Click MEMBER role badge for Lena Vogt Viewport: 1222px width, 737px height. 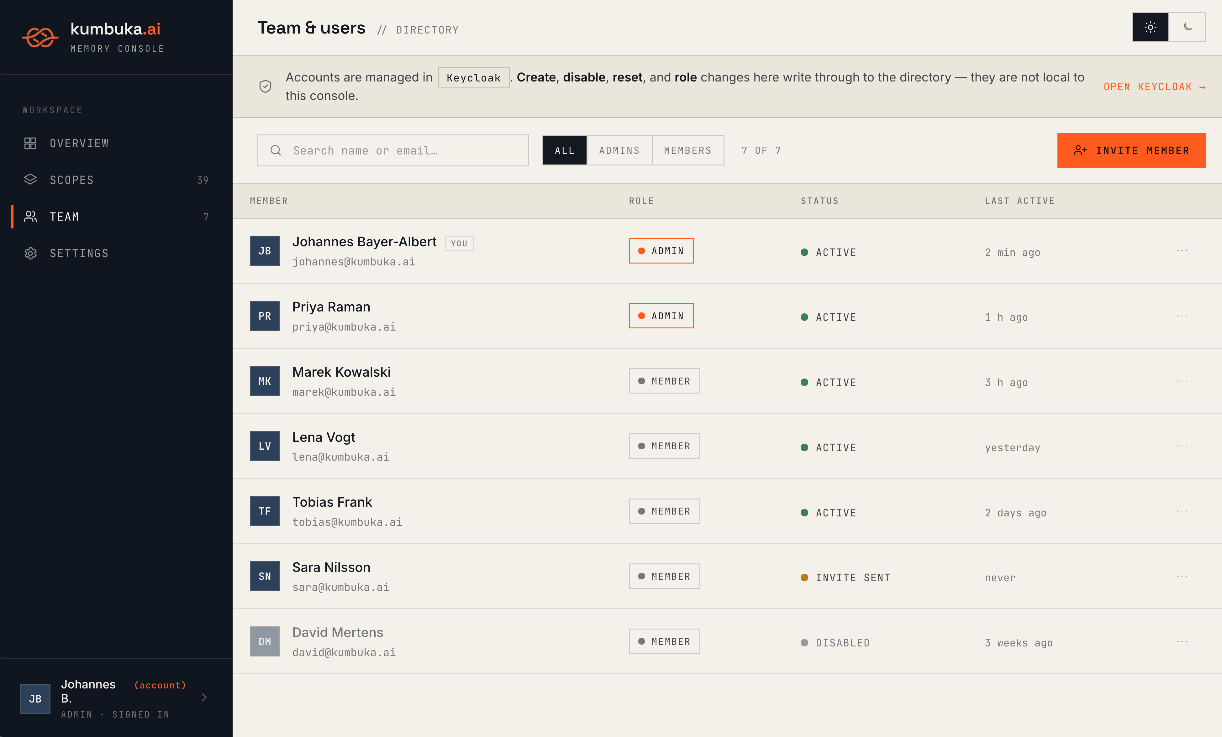(665, 446)
